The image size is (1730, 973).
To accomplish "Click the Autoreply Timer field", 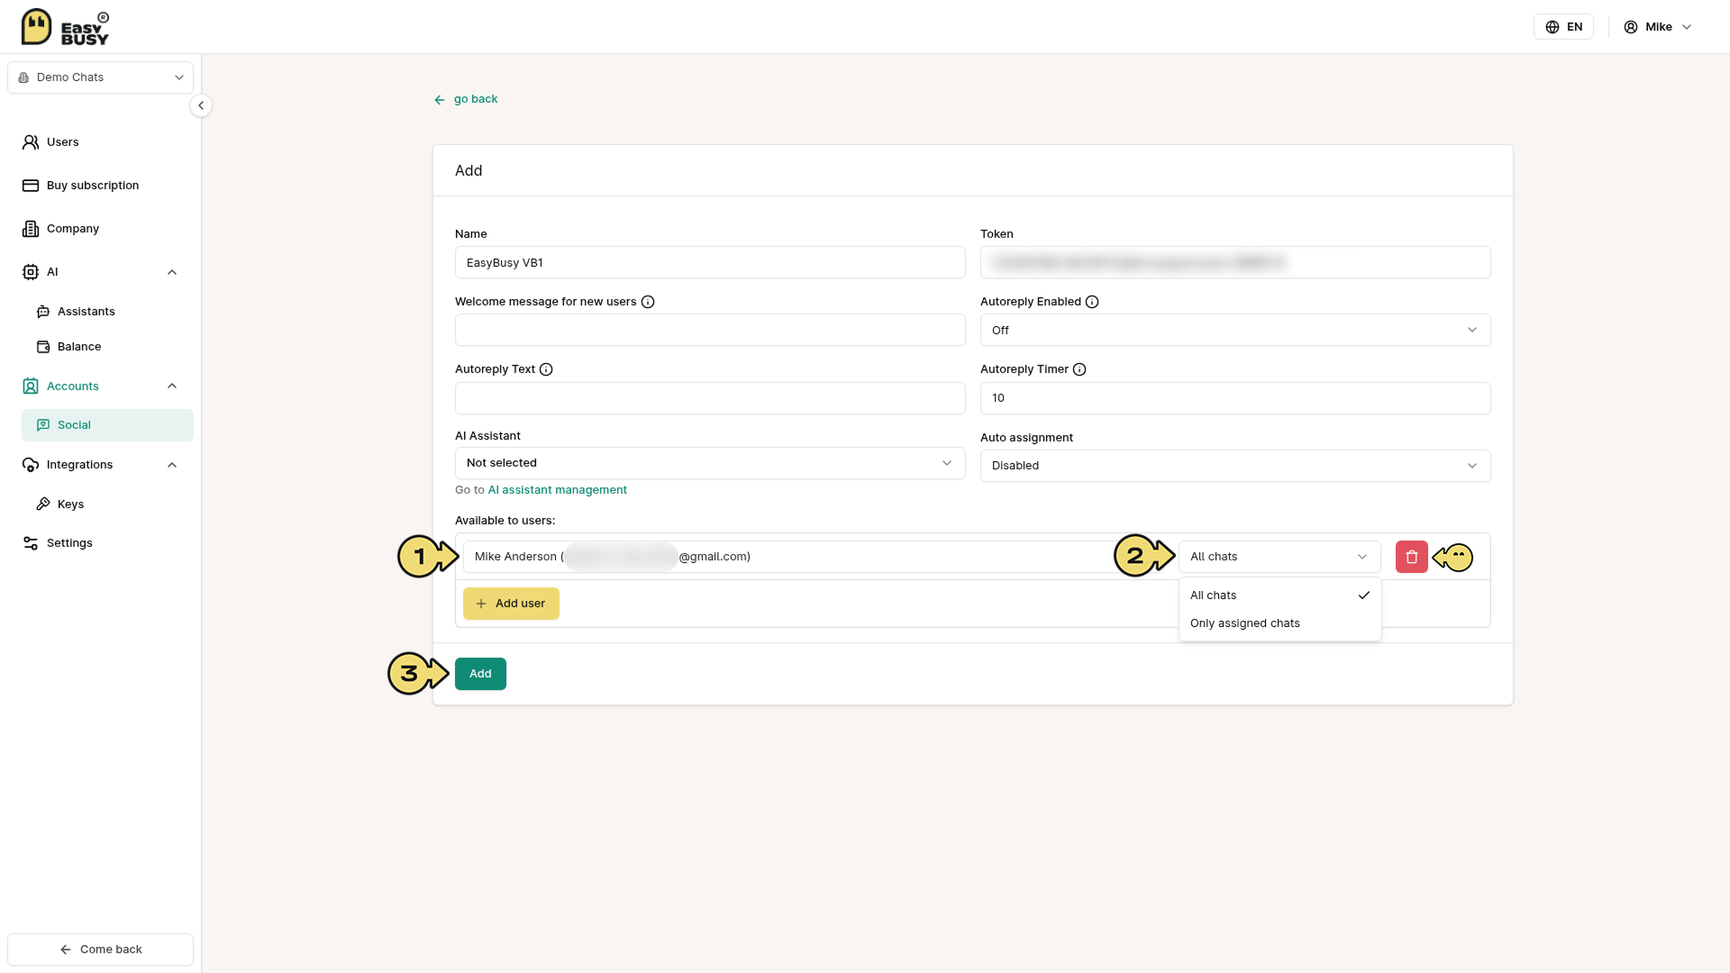I will (x=1235, y=398).
